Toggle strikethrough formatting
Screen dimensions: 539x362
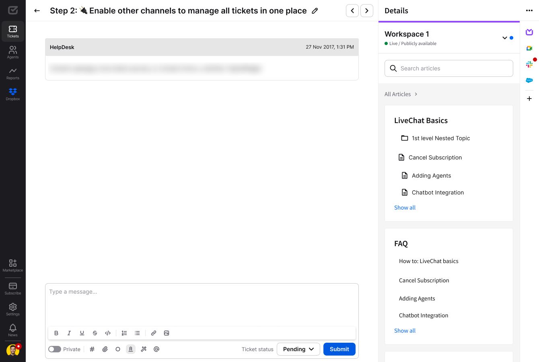click(95, 333)
